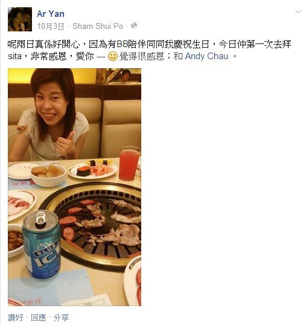Open the post options chevron menu

tap(298, 11)
